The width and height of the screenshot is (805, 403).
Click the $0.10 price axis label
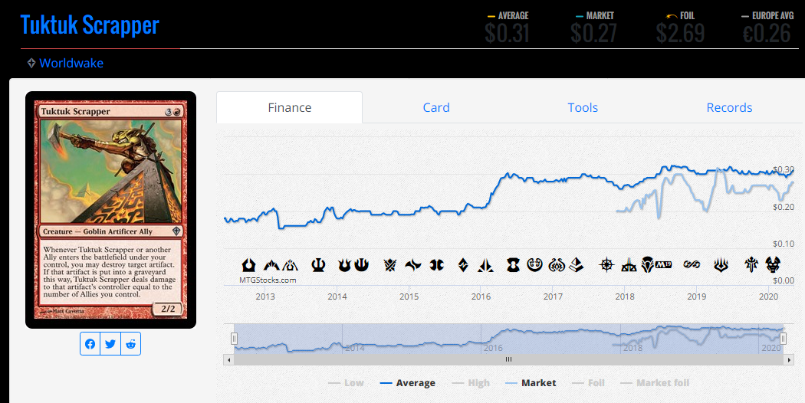784,244
